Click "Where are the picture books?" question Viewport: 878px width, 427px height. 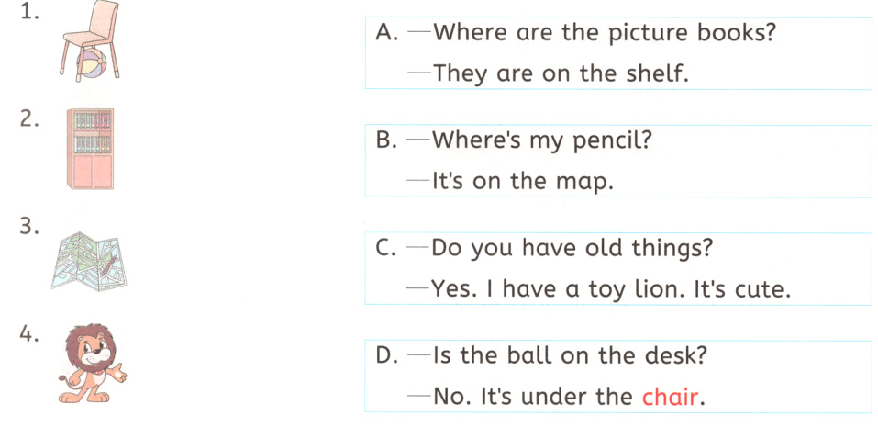[605, 33]
